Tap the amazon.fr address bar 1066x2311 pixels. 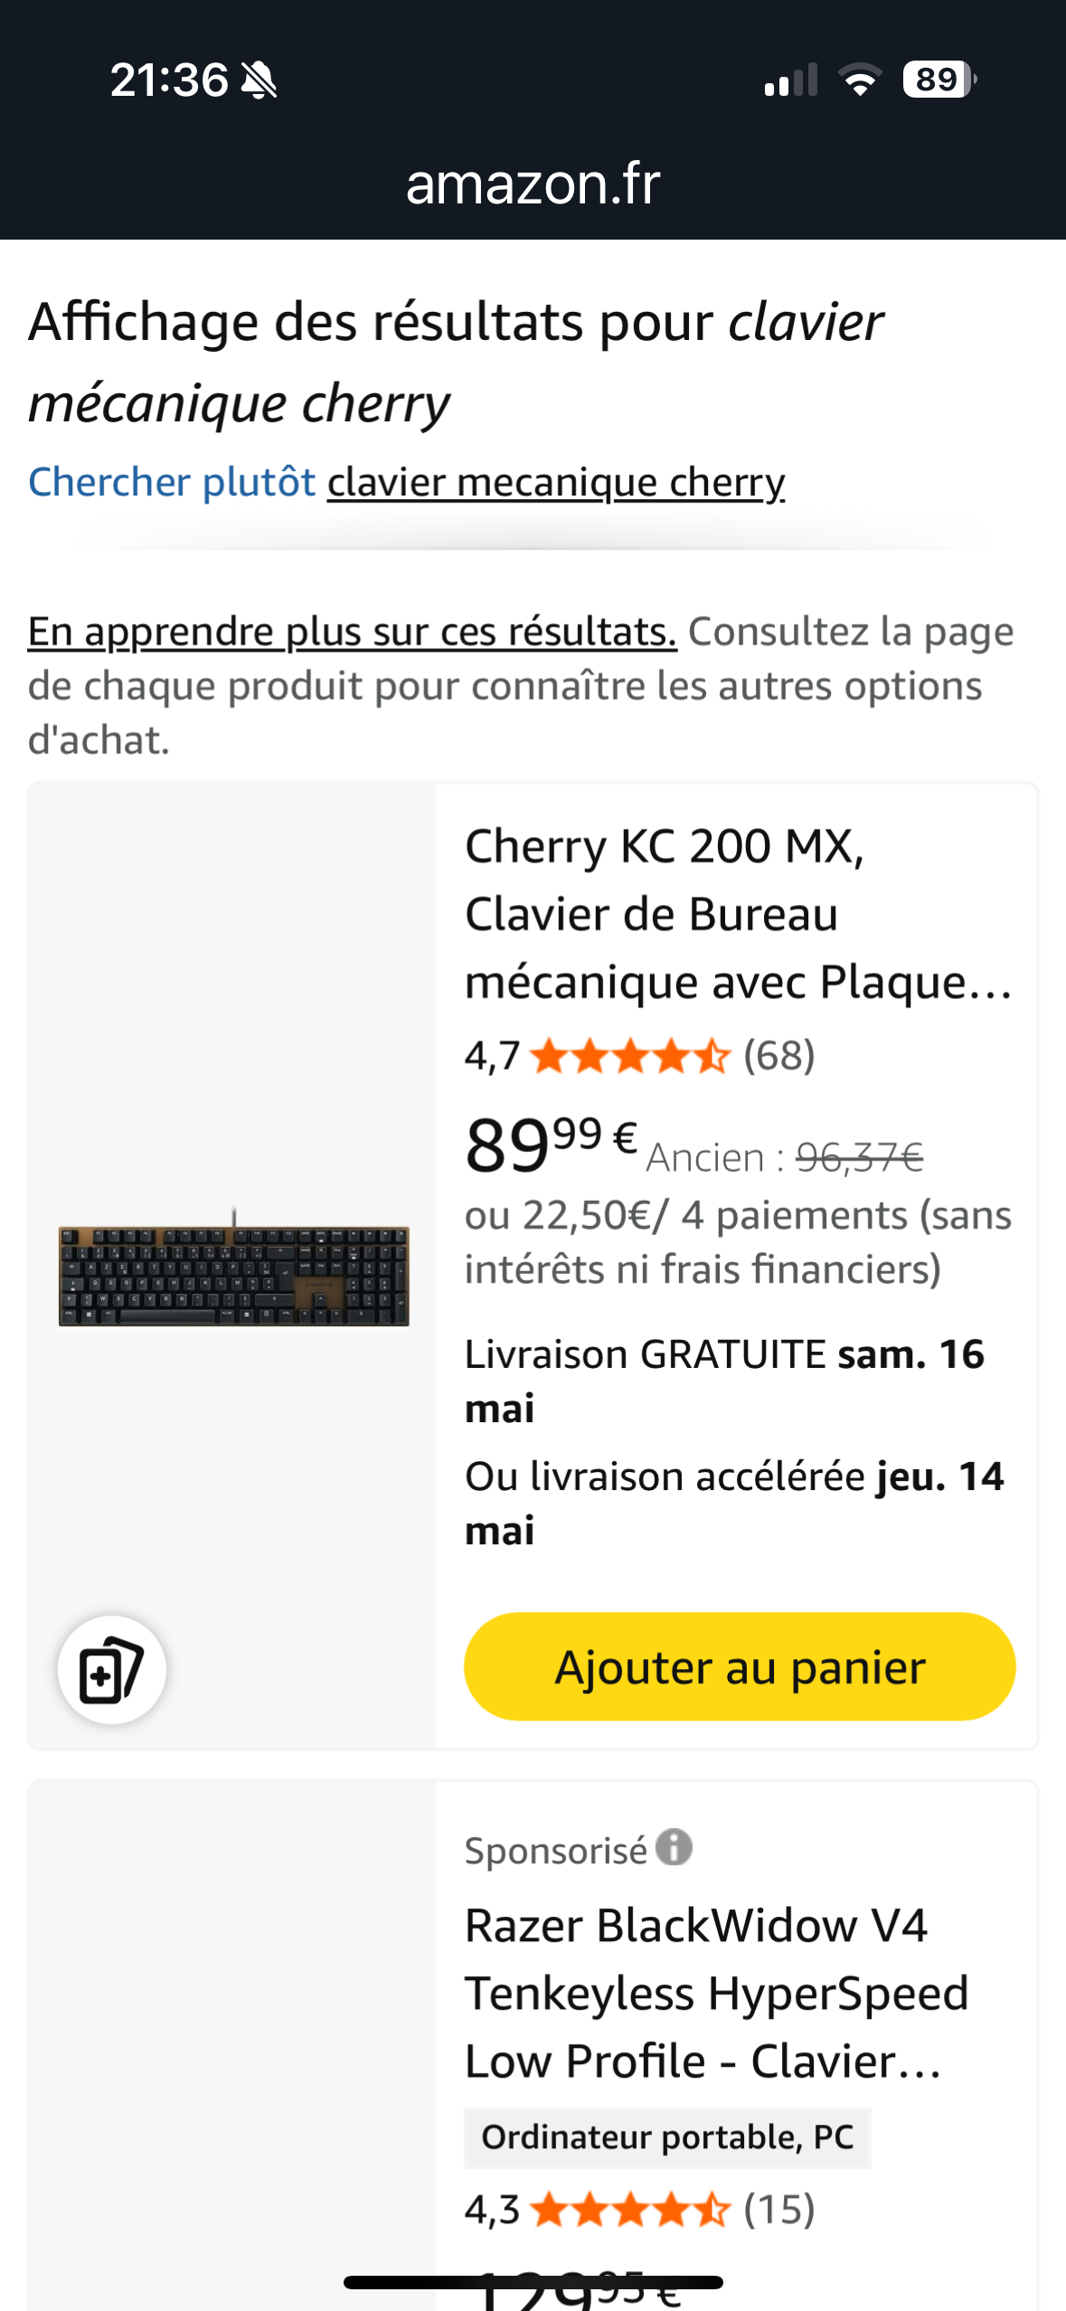click(533, 184)
